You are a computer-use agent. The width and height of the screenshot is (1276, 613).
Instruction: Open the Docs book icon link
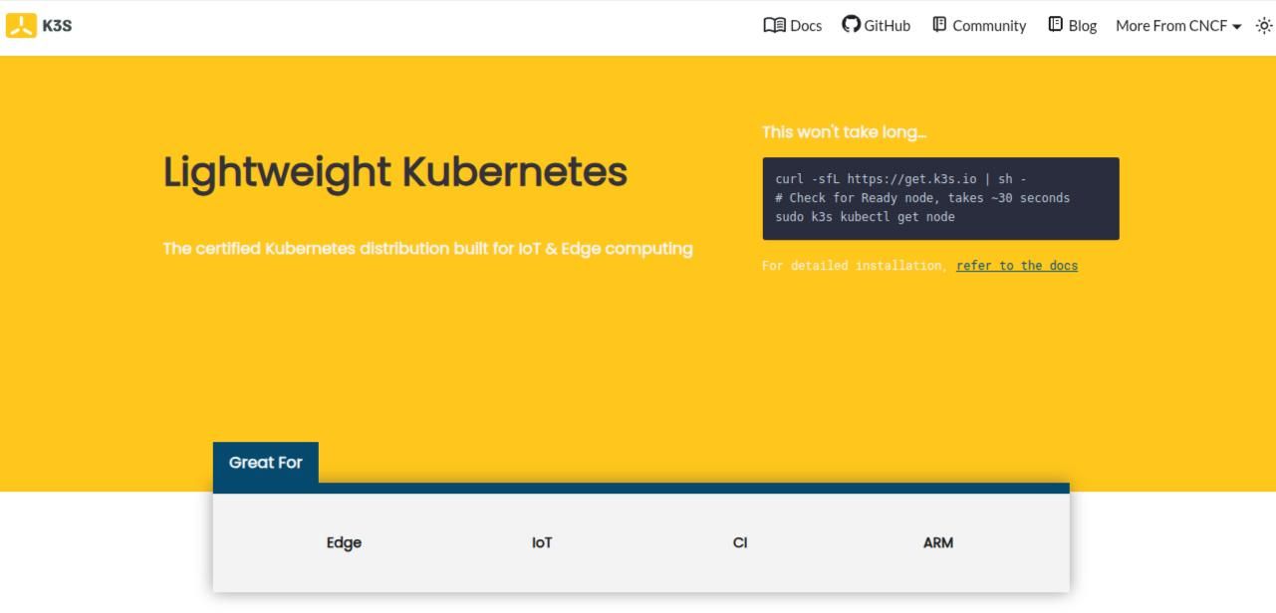tap(774, 25)
